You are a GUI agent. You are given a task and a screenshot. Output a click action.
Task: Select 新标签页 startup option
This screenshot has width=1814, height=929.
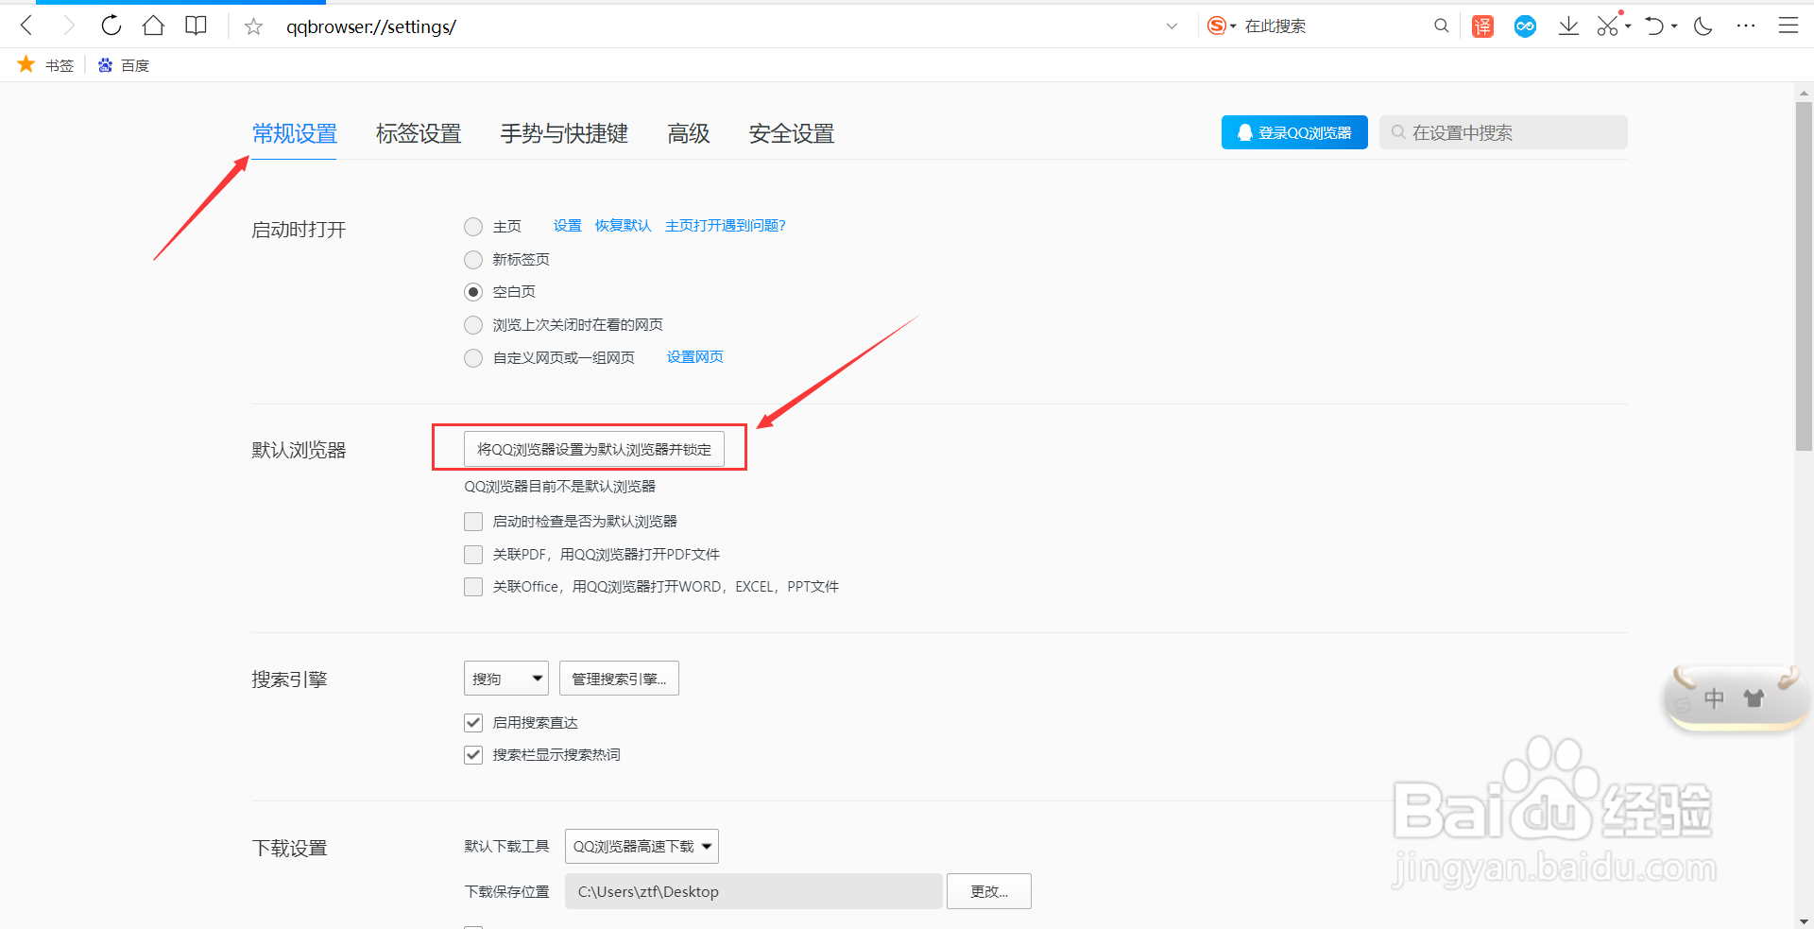pyautogui.click(x=473, y=260)
